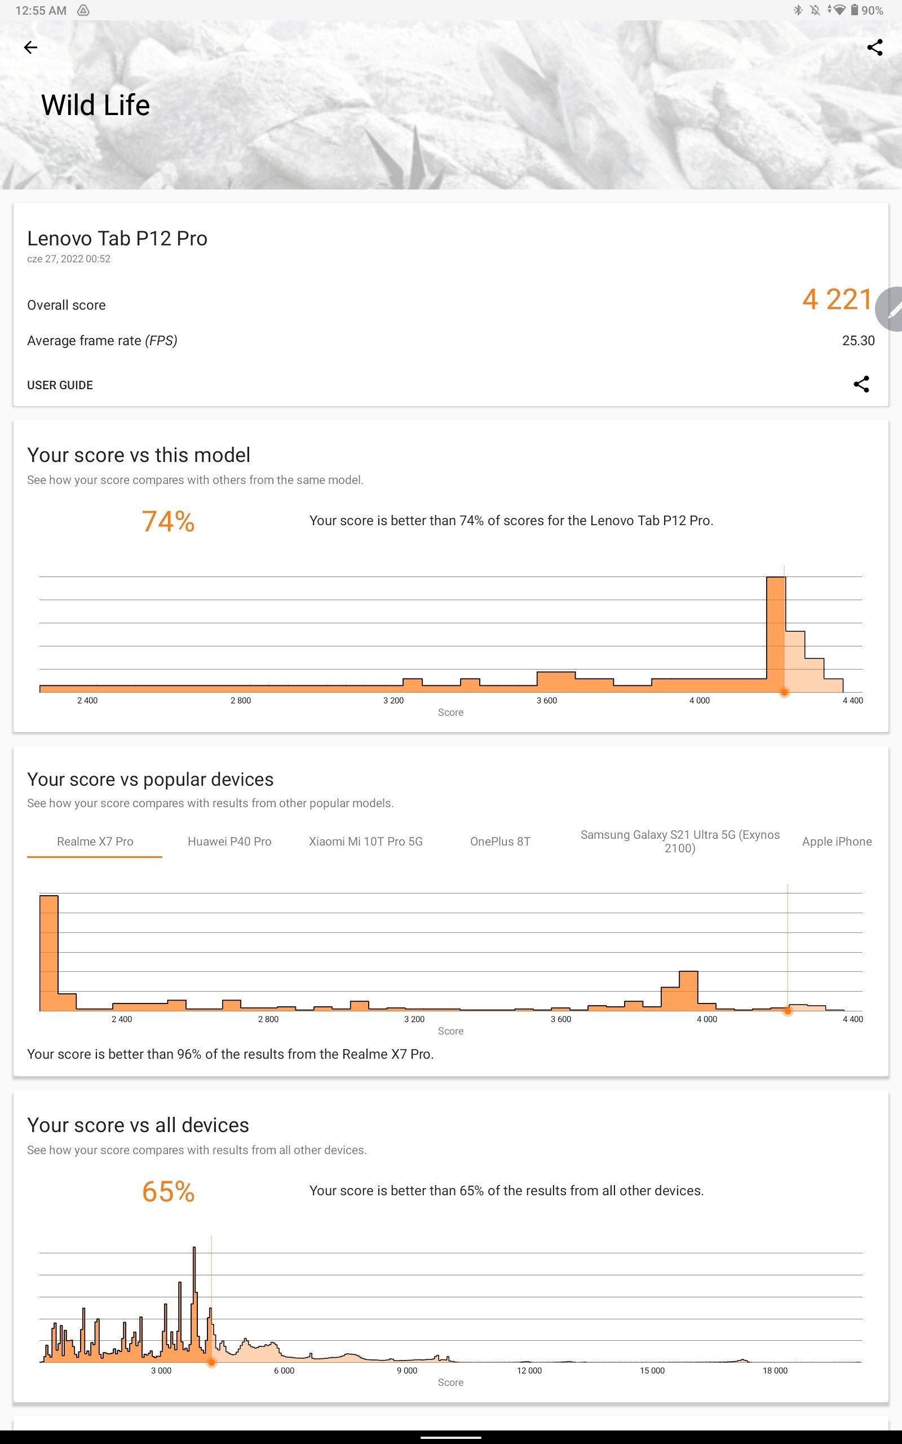902x1444 pixels.
Task: Tap the share icon in top header
Action: pos(874,47)
